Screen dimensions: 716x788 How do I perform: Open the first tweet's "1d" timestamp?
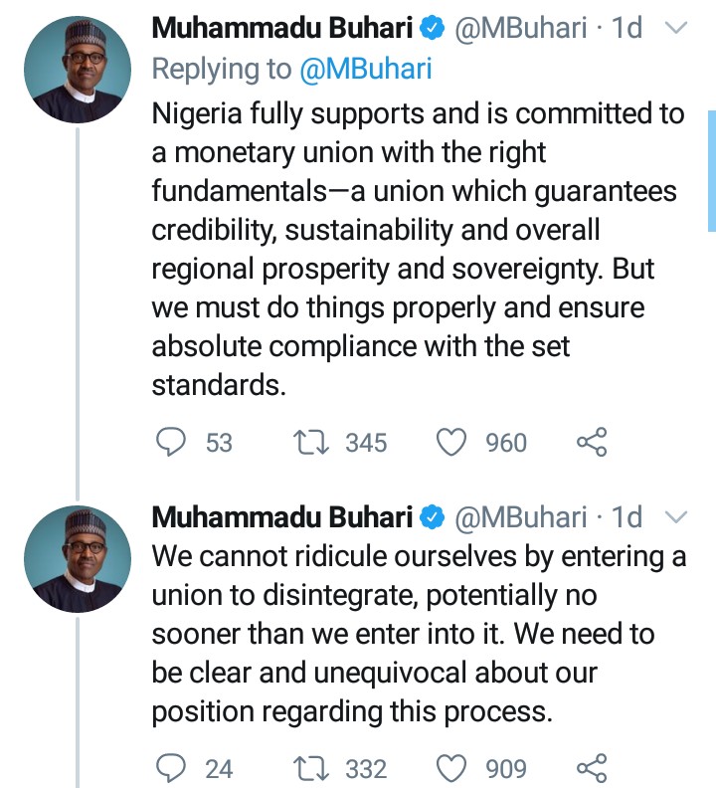(x=626, y=30)
